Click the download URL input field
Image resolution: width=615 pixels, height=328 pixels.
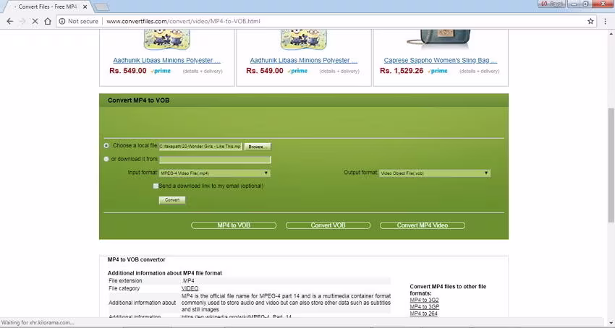215,160
